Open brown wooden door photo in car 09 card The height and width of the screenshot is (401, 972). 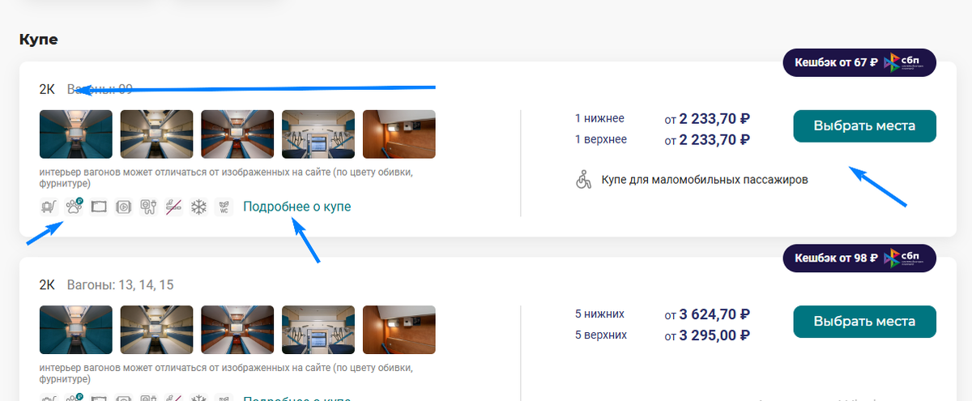point(399,134)
